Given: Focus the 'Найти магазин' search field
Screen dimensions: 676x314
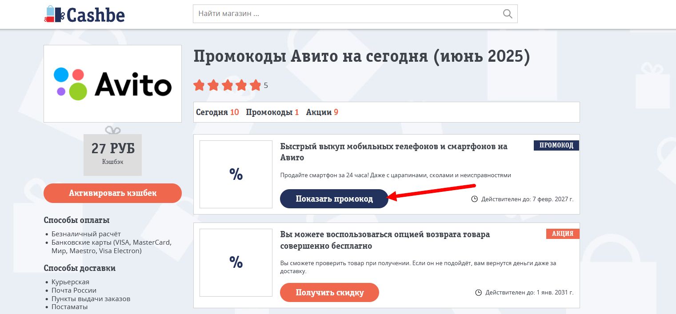Looking at the screenshot, I should click(x=355, y=14).
